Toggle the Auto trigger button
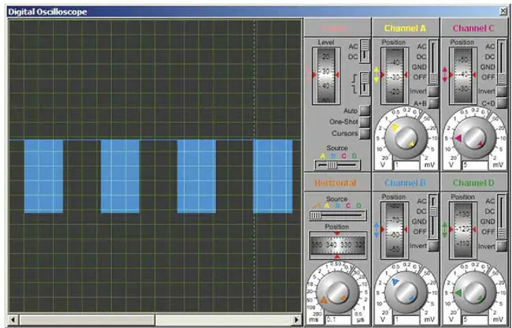Image resolution: width=512 pixels, height=328 pixels. point(365,110)
